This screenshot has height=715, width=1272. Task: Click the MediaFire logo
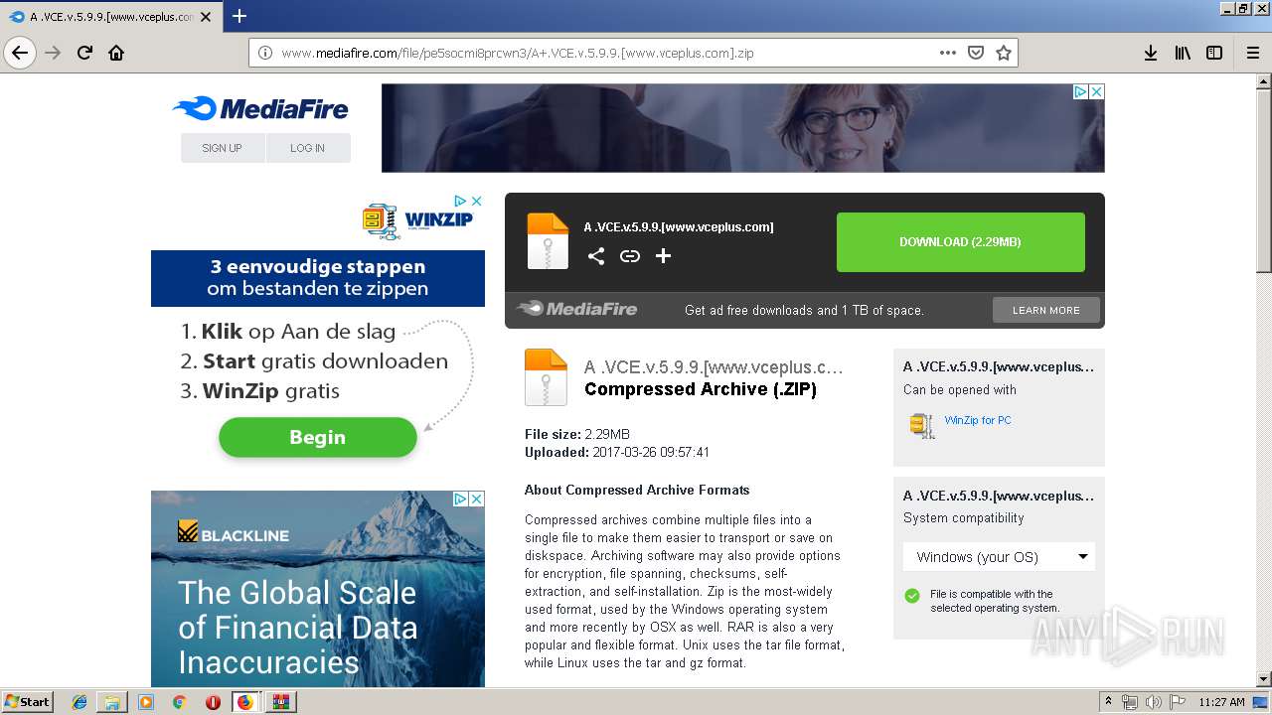click(x=259, y=108)
